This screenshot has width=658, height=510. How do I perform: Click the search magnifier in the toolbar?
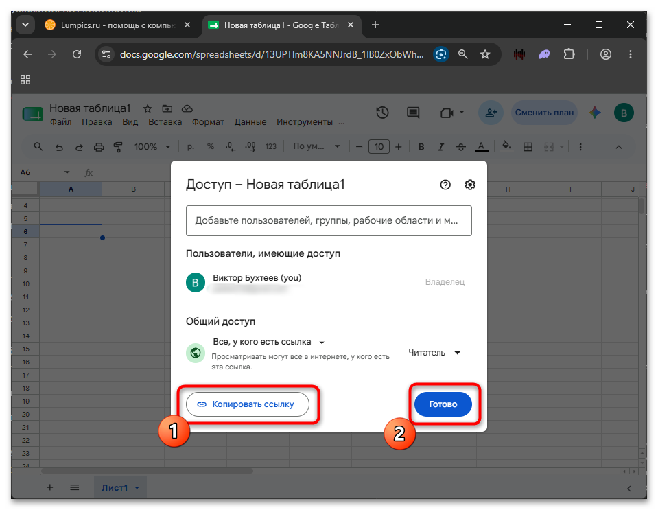tap(38, 147)
